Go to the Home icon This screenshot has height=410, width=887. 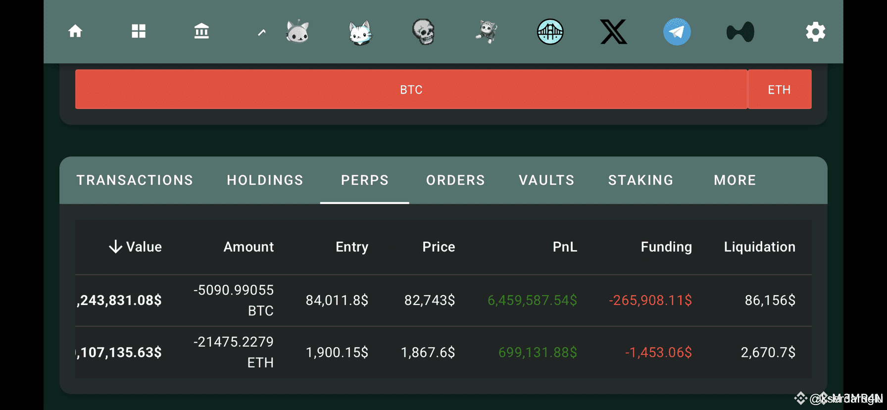point(75,32)
